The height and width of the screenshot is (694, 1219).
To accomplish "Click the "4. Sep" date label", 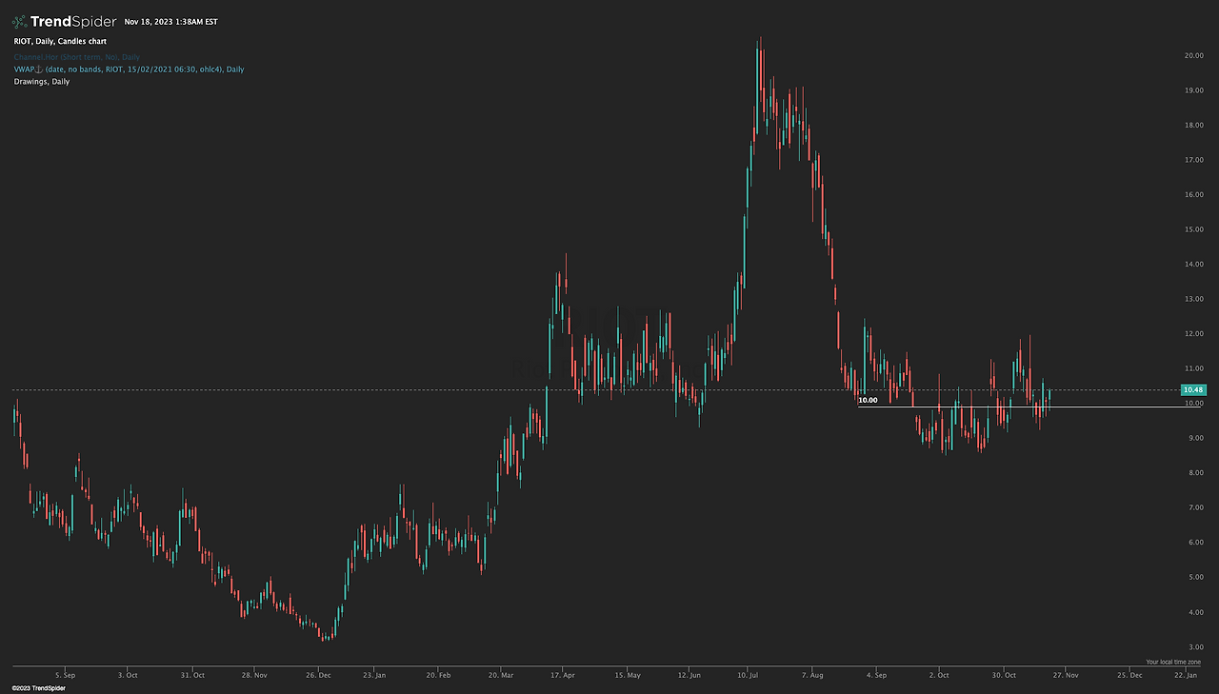I will 876,675.
